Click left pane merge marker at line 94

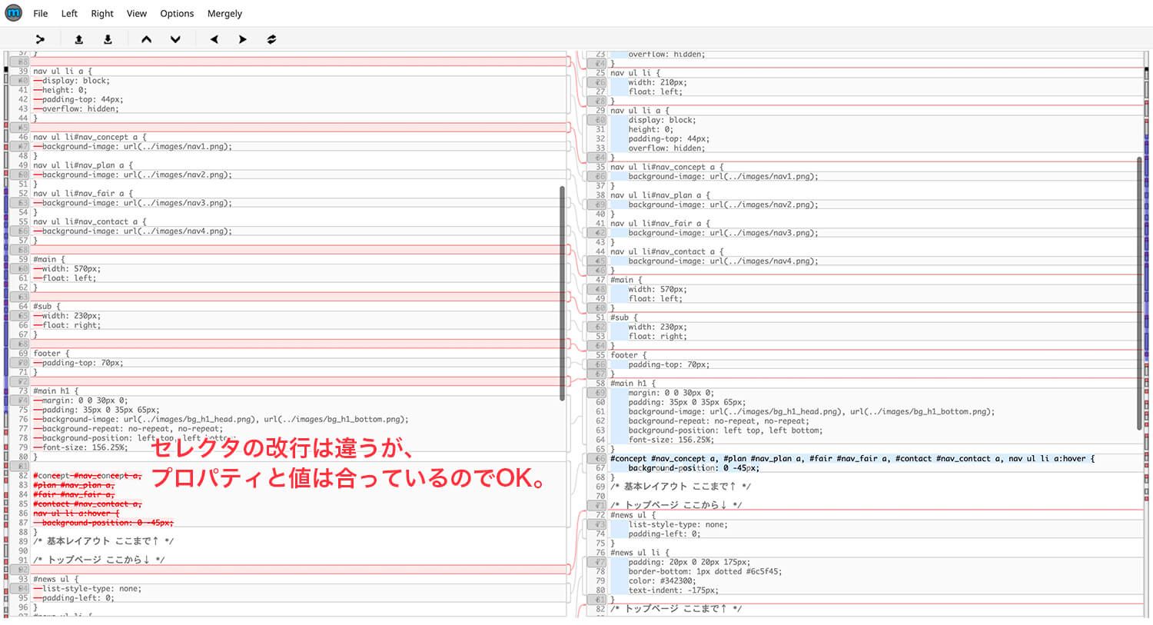tap(21, 588)
